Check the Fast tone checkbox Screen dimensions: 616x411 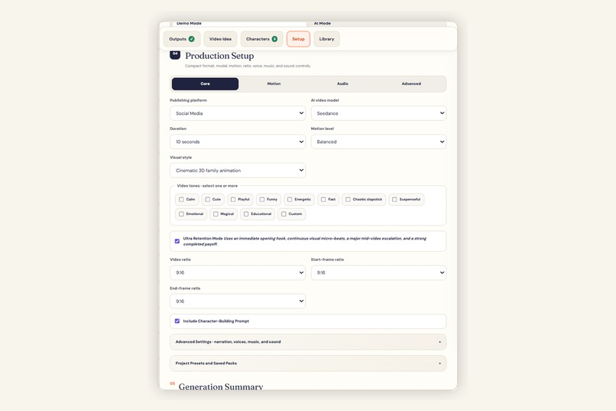click(323, 200)
